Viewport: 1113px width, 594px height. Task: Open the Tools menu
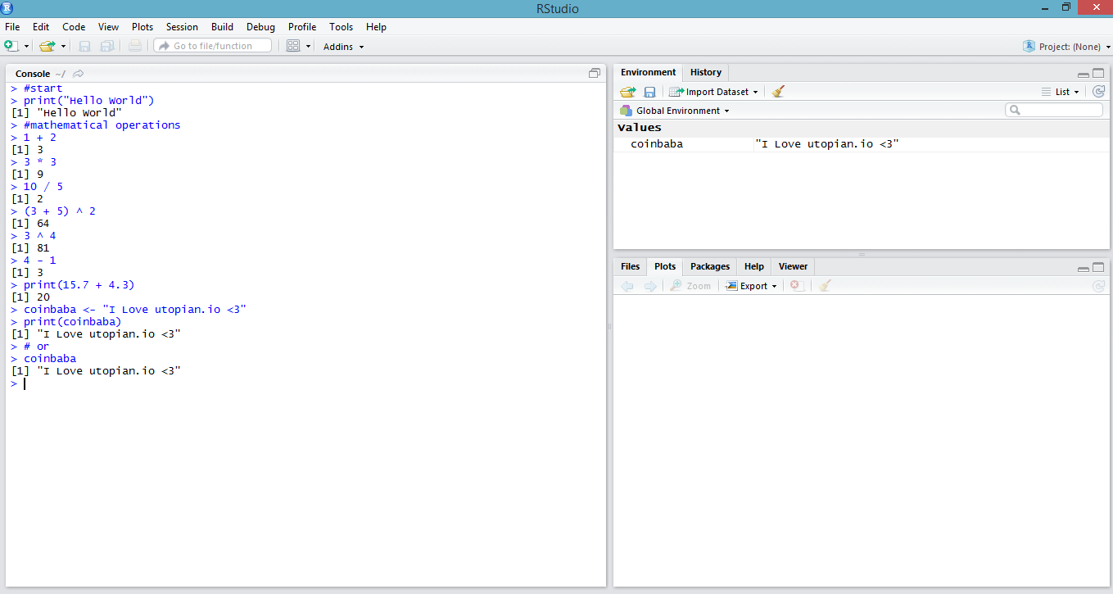[342, 27]
